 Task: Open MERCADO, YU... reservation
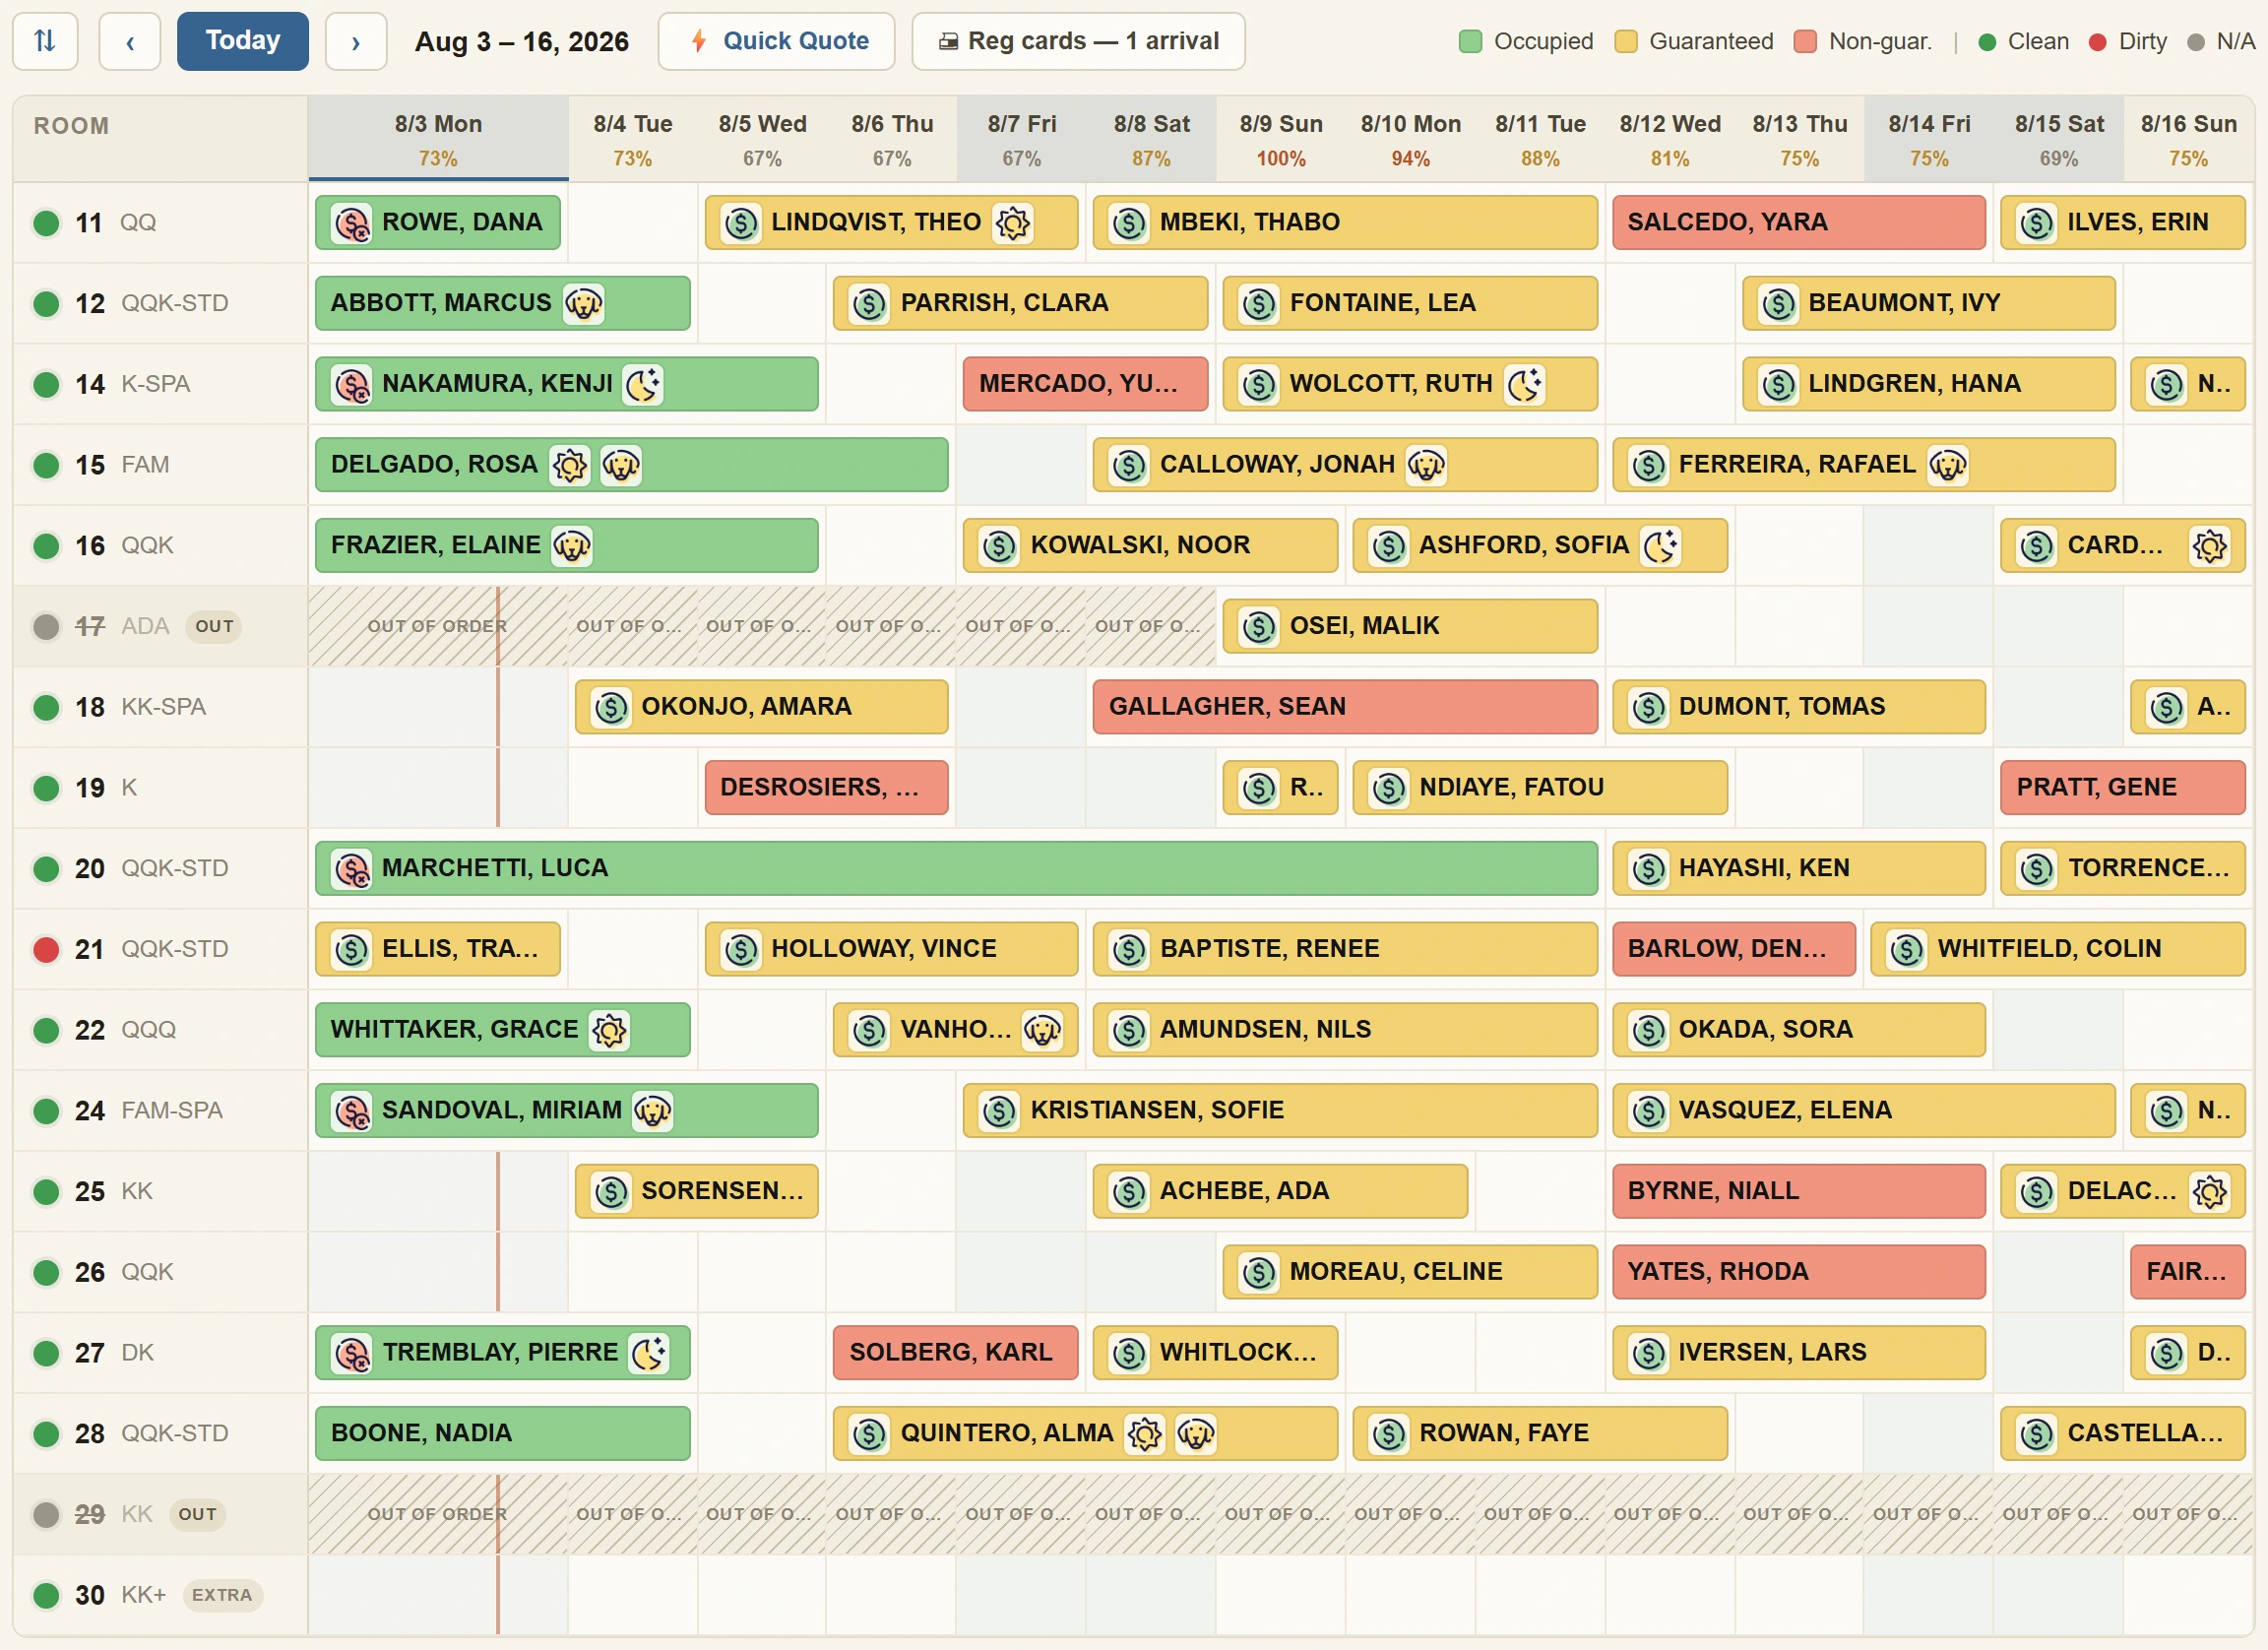tap(1085, 384)
